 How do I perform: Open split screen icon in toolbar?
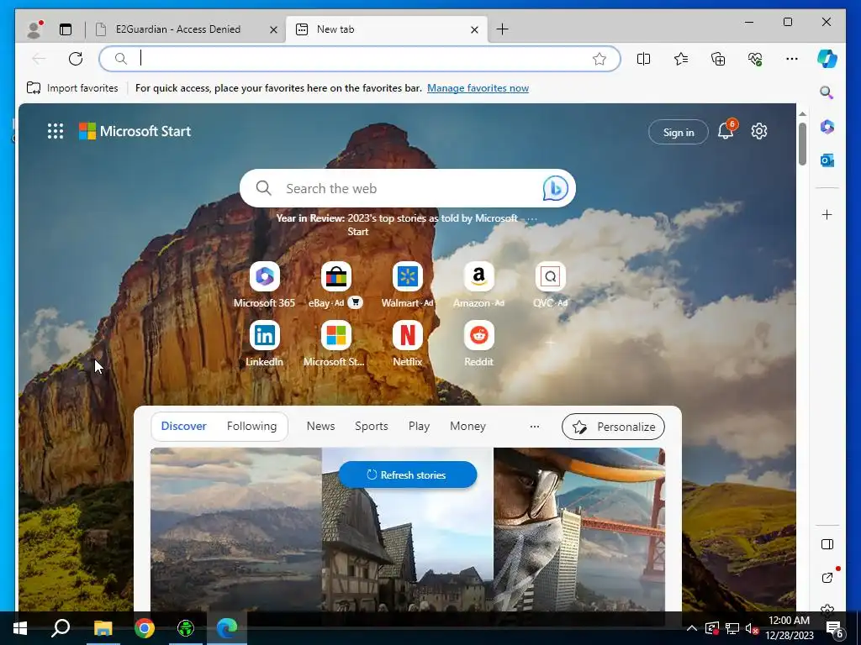click(x=643, y=59)
